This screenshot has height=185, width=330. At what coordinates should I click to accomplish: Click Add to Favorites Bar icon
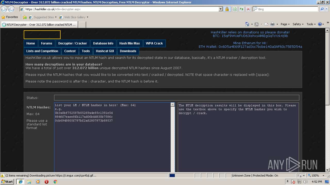point(25,17)
